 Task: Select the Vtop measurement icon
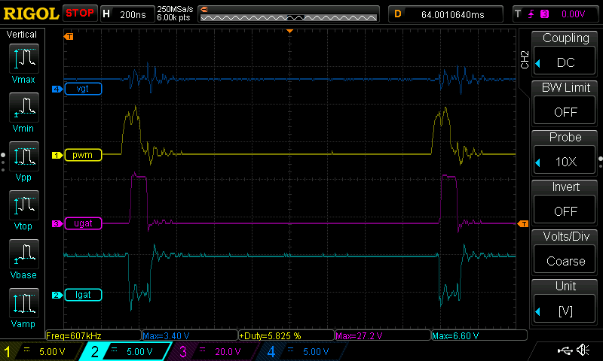tap(24, 205)
